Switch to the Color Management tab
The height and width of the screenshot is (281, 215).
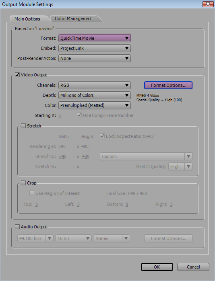pos(73,18)
